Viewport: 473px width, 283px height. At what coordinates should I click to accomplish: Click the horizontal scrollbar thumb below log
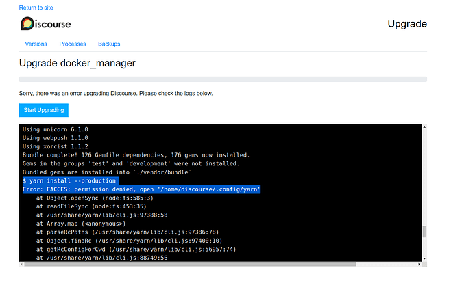(x=190, y=265)
